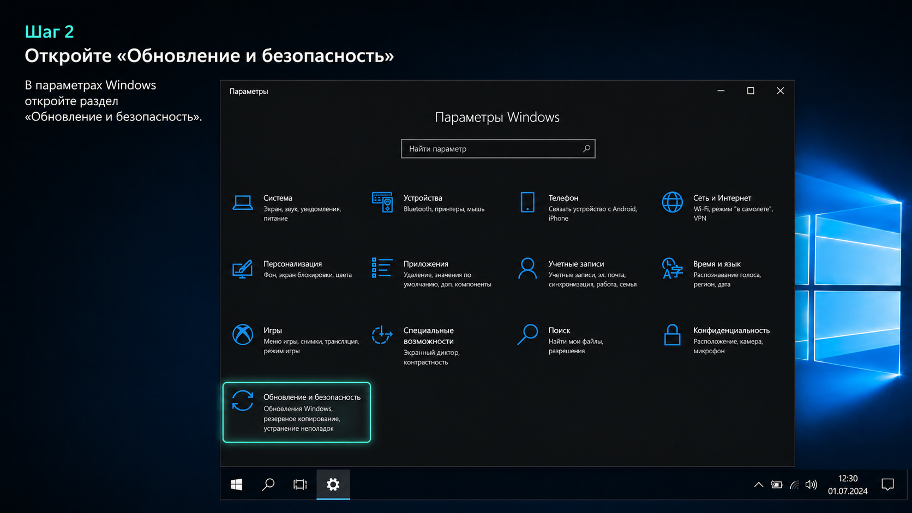Open the Время и язык title
Screen dimensions: 912x513
tap(717, 264)
